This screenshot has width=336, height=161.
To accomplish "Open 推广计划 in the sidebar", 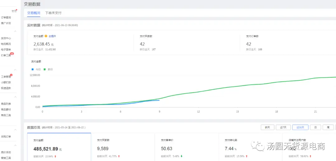I will [x=6, y=23].
